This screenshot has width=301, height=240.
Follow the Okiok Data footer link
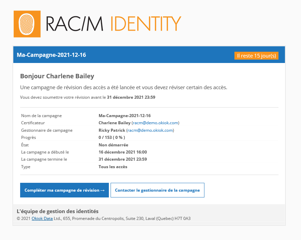[x=42, y=218]
